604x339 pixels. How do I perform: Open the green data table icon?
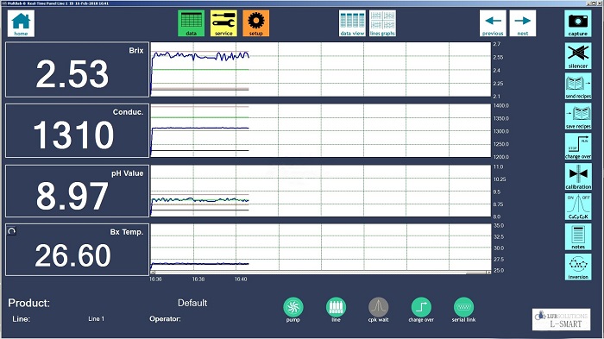coord(191,23)
